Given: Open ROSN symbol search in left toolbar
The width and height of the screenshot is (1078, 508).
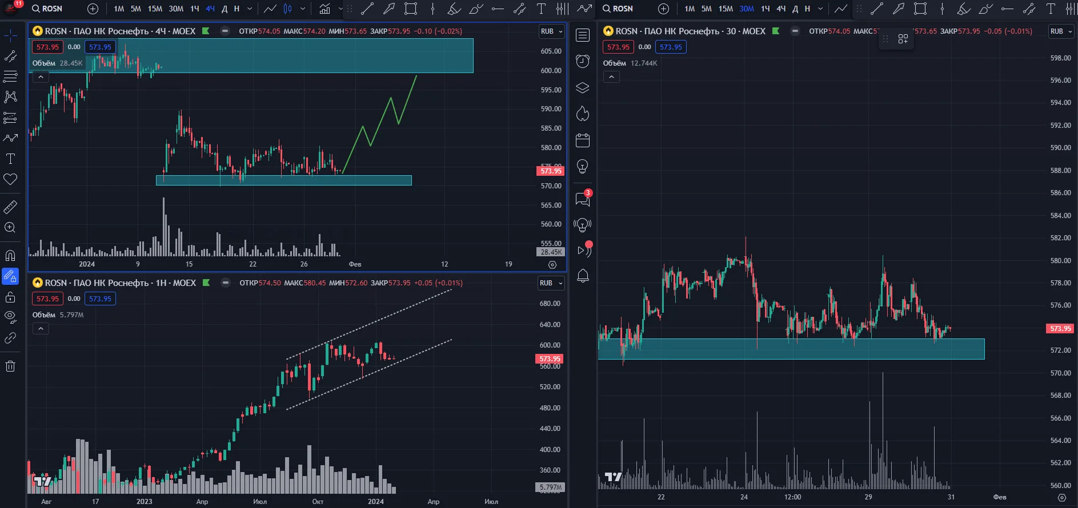Looking at the screenshot, I should pyautogui.click(x=47, y=9).
